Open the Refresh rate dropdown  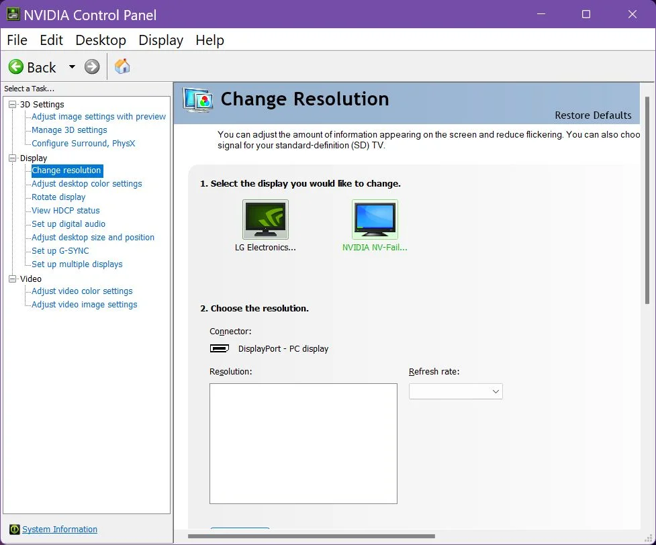point(456,391)
